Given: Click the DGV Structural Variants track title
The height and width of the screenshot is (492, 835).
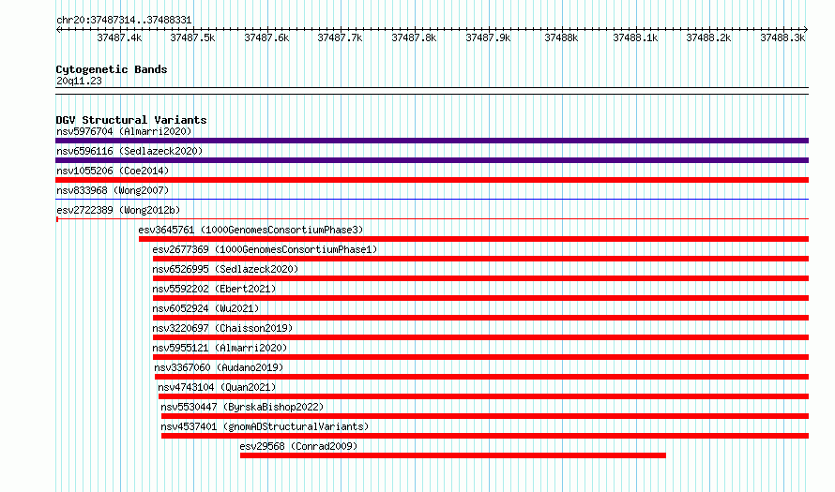Looking at the screenshot, I should click(x=131, y=120).
